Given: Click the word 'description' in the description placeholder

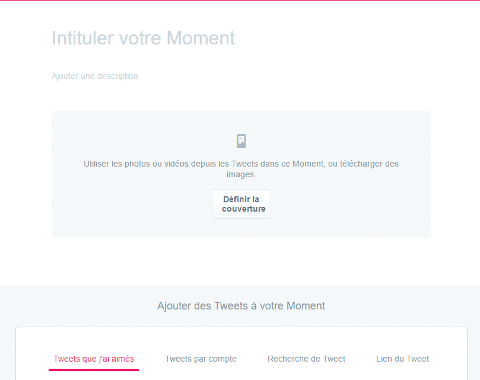Looking at the screenshot, I should tap(117, 76).
